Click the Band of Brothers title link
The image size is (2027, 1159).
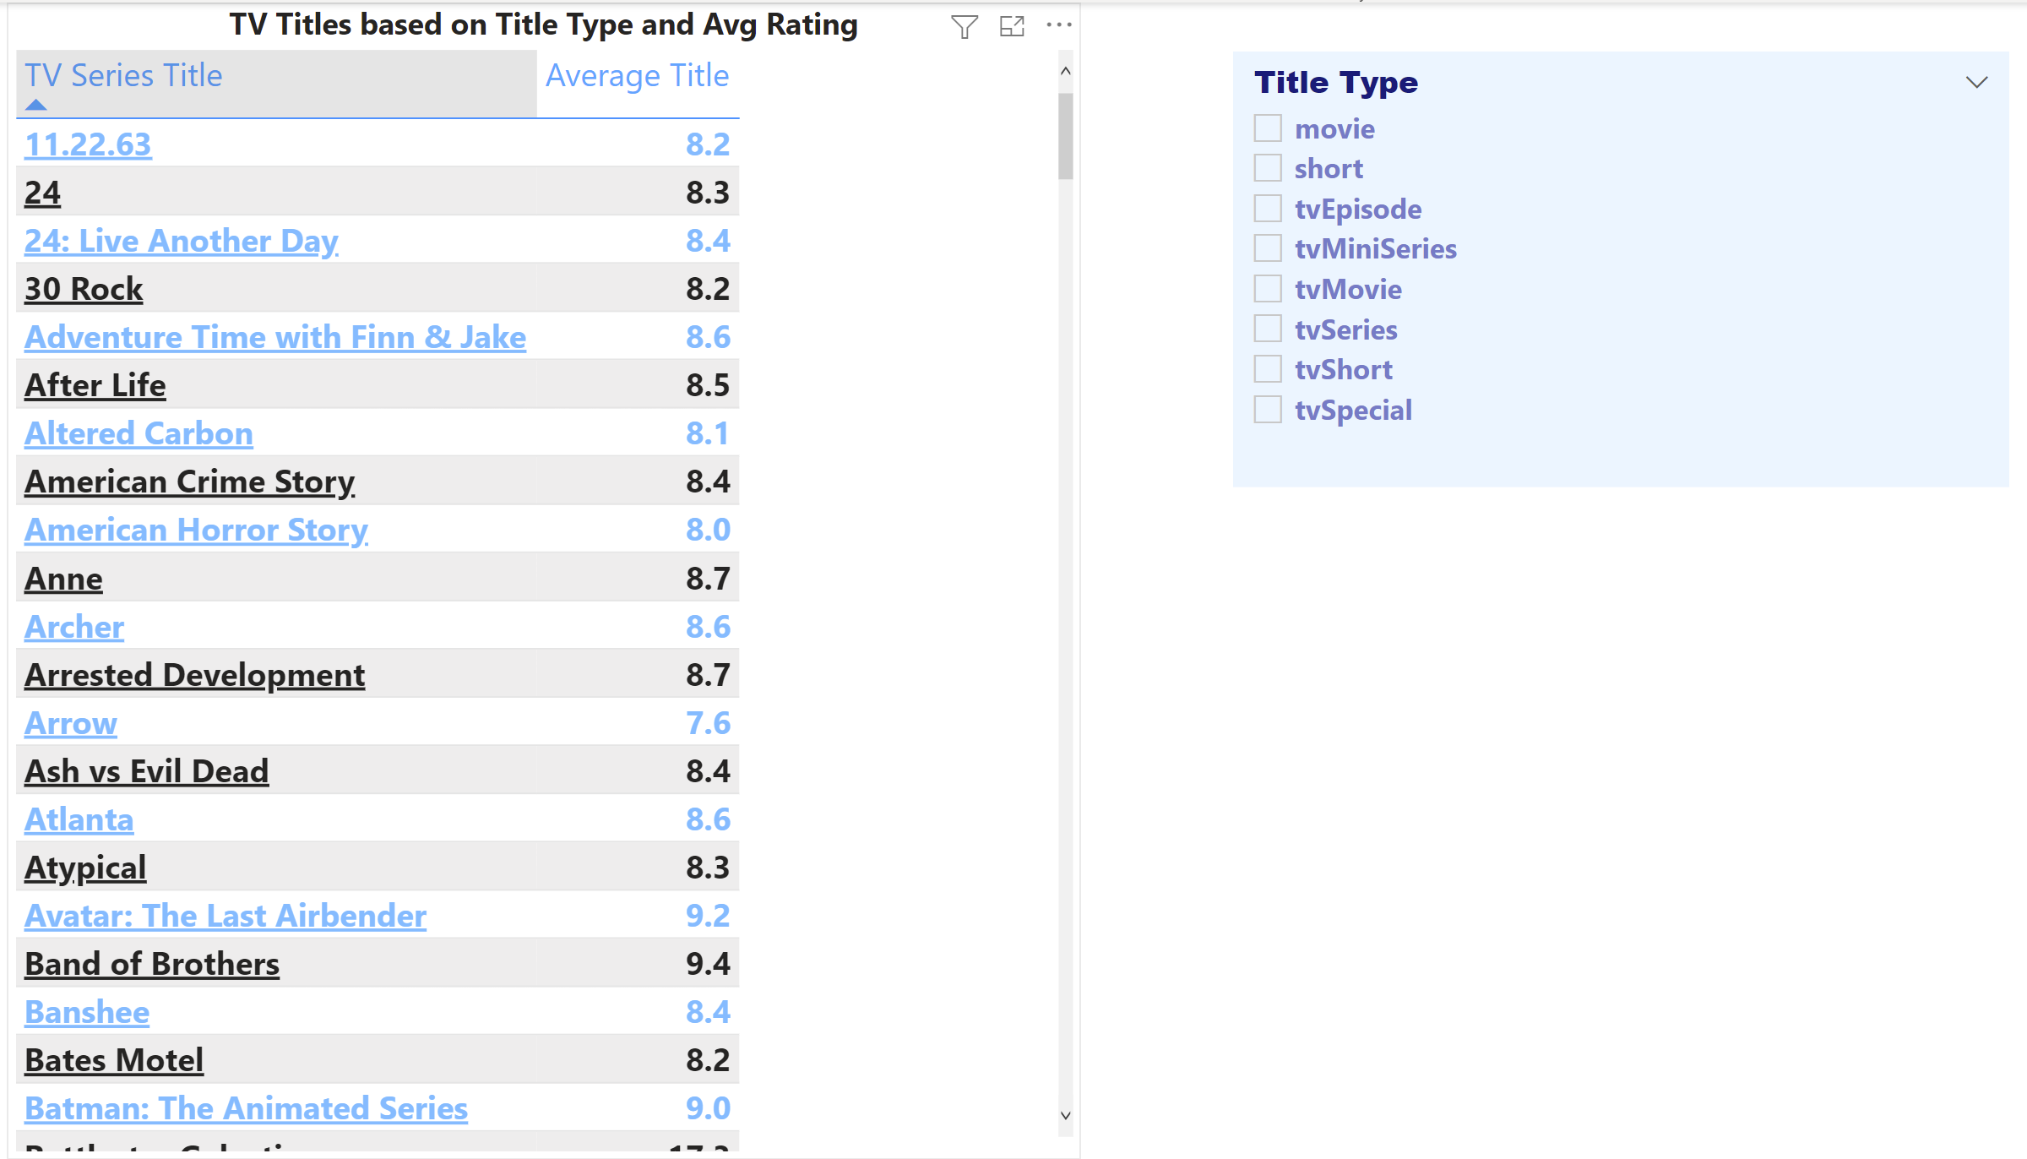click(x=152, y=964)
